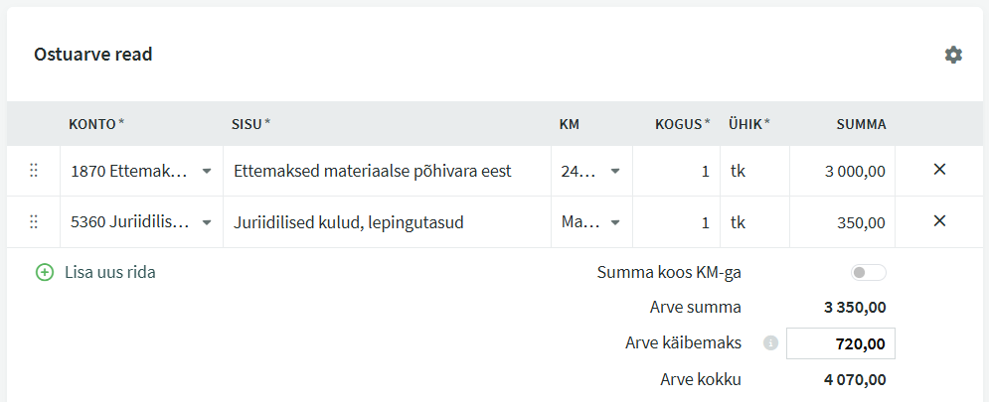The image size is (989, 402).
Task: Click the 3 000,00 summa field
Action: (x=842, y=171)
